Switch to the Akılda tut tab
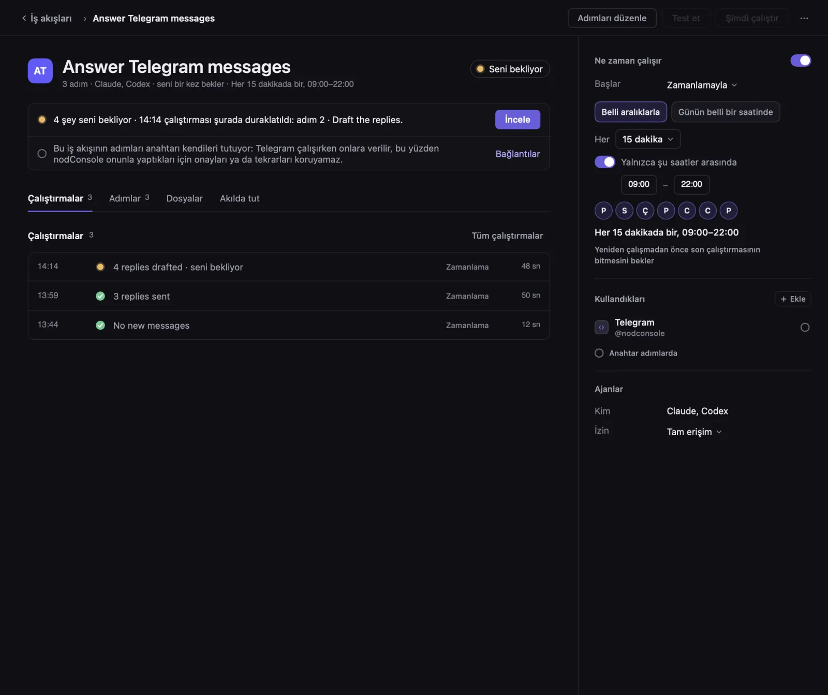 [x=240, y=199]
